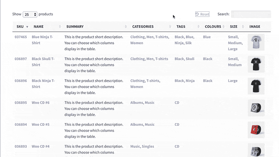Click Black Ninja T-Shirt product thumbnail
The height and width of the screenshot is (157, 279).
click(256, 86)
